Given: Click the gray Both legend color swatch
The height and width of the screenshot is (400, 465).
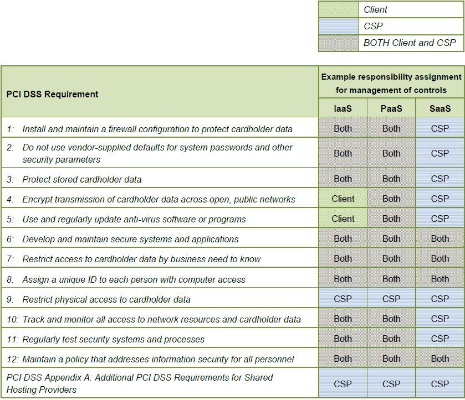Looking at the screenshot, I should (339, 43).
